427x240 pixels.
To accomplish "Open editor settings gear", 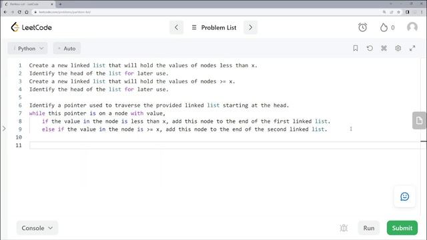I will (x=398, y=48).
